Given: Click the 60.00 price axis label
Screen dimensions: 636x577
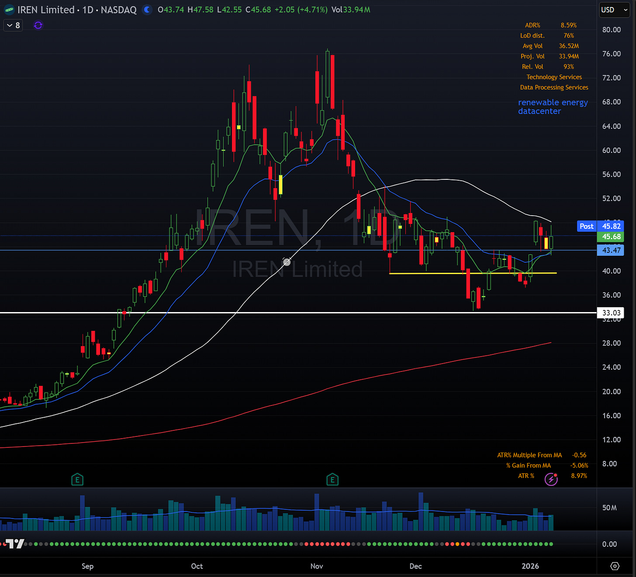Looking at the screenshot, I should pos(612,150).
